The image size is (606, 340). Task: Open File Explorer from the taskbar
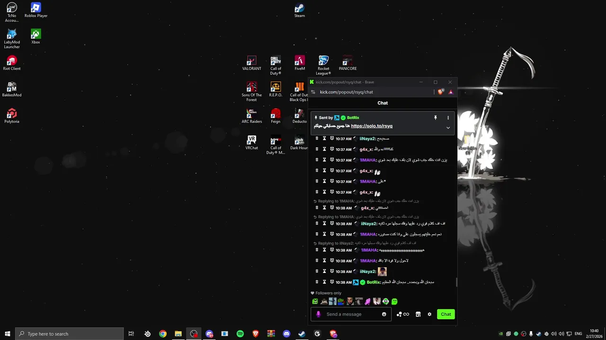pos(178,334)
